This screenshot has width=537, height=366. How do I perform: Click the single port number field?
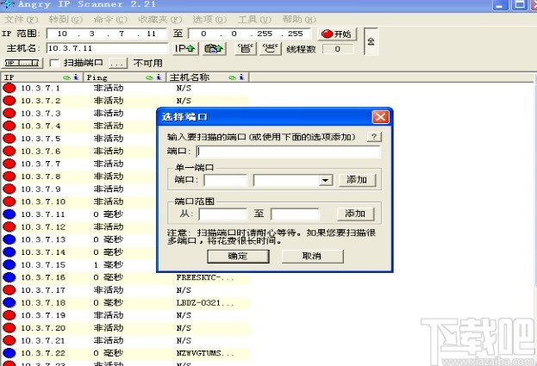[x=225, y=180]
